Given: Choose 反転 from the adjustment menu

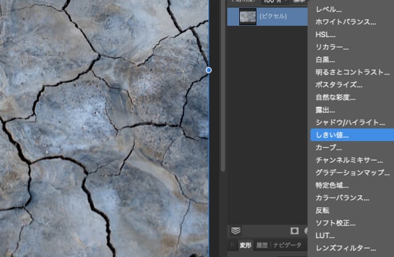Looking at the screenshot, I should pos(323,210).
